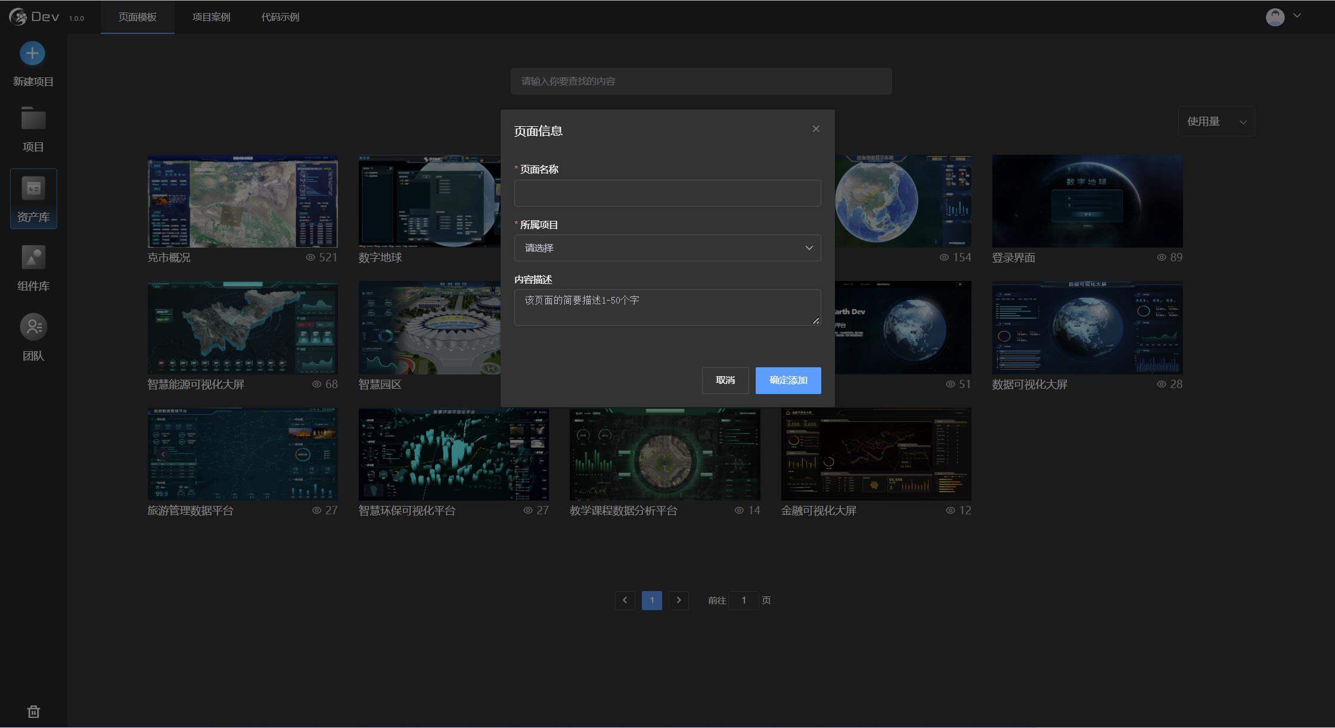Switch to the 页面模板 tab
1335x728 pixels.
(138, 17)
